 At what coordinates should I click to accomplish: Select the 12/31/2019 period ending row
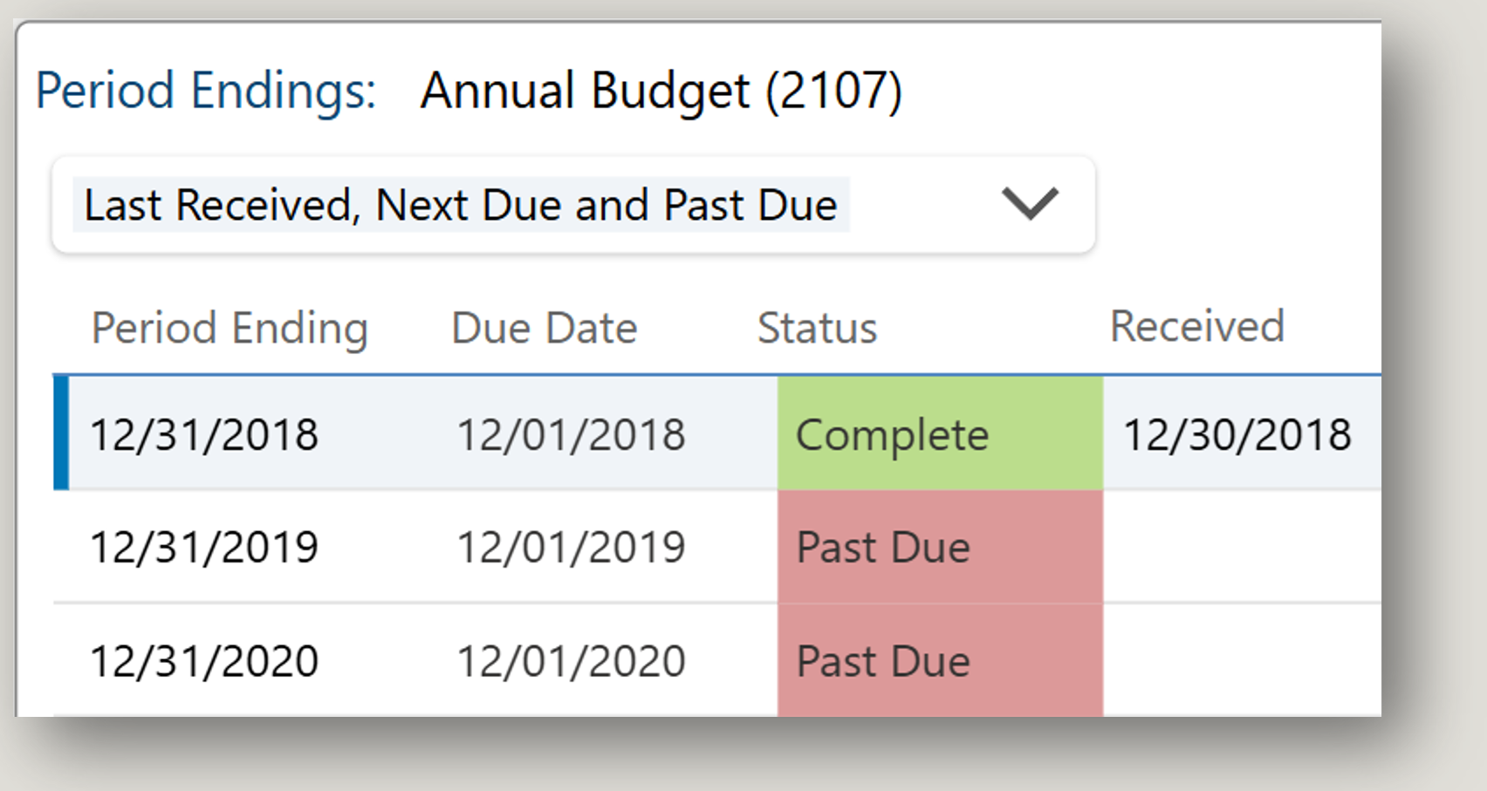pos(204,547)
